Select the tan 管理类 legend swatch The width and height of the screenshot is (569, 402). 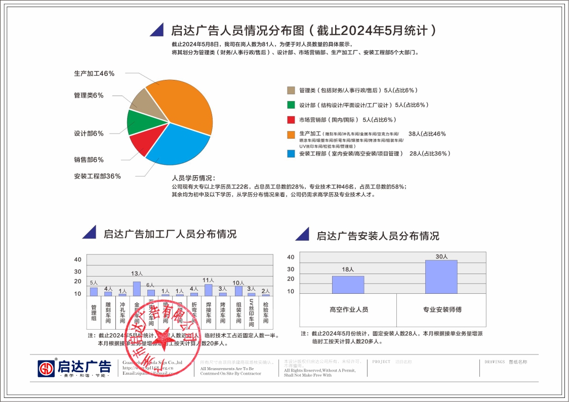(291, 90)
